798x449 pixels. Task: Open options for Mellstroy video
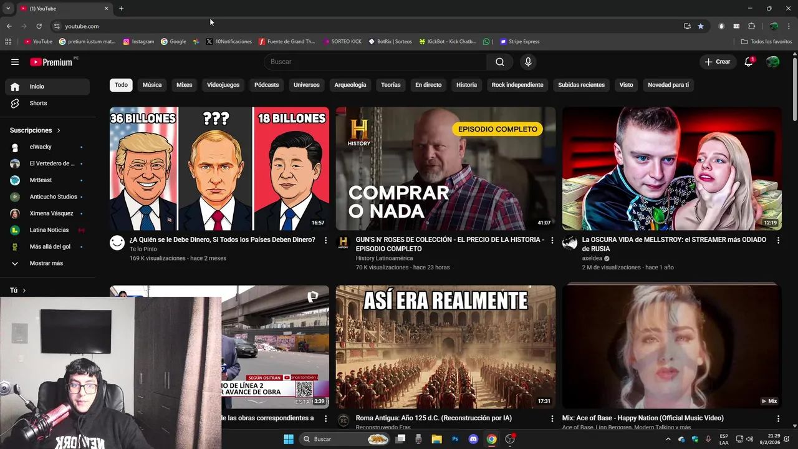click(x=778, y=240)
